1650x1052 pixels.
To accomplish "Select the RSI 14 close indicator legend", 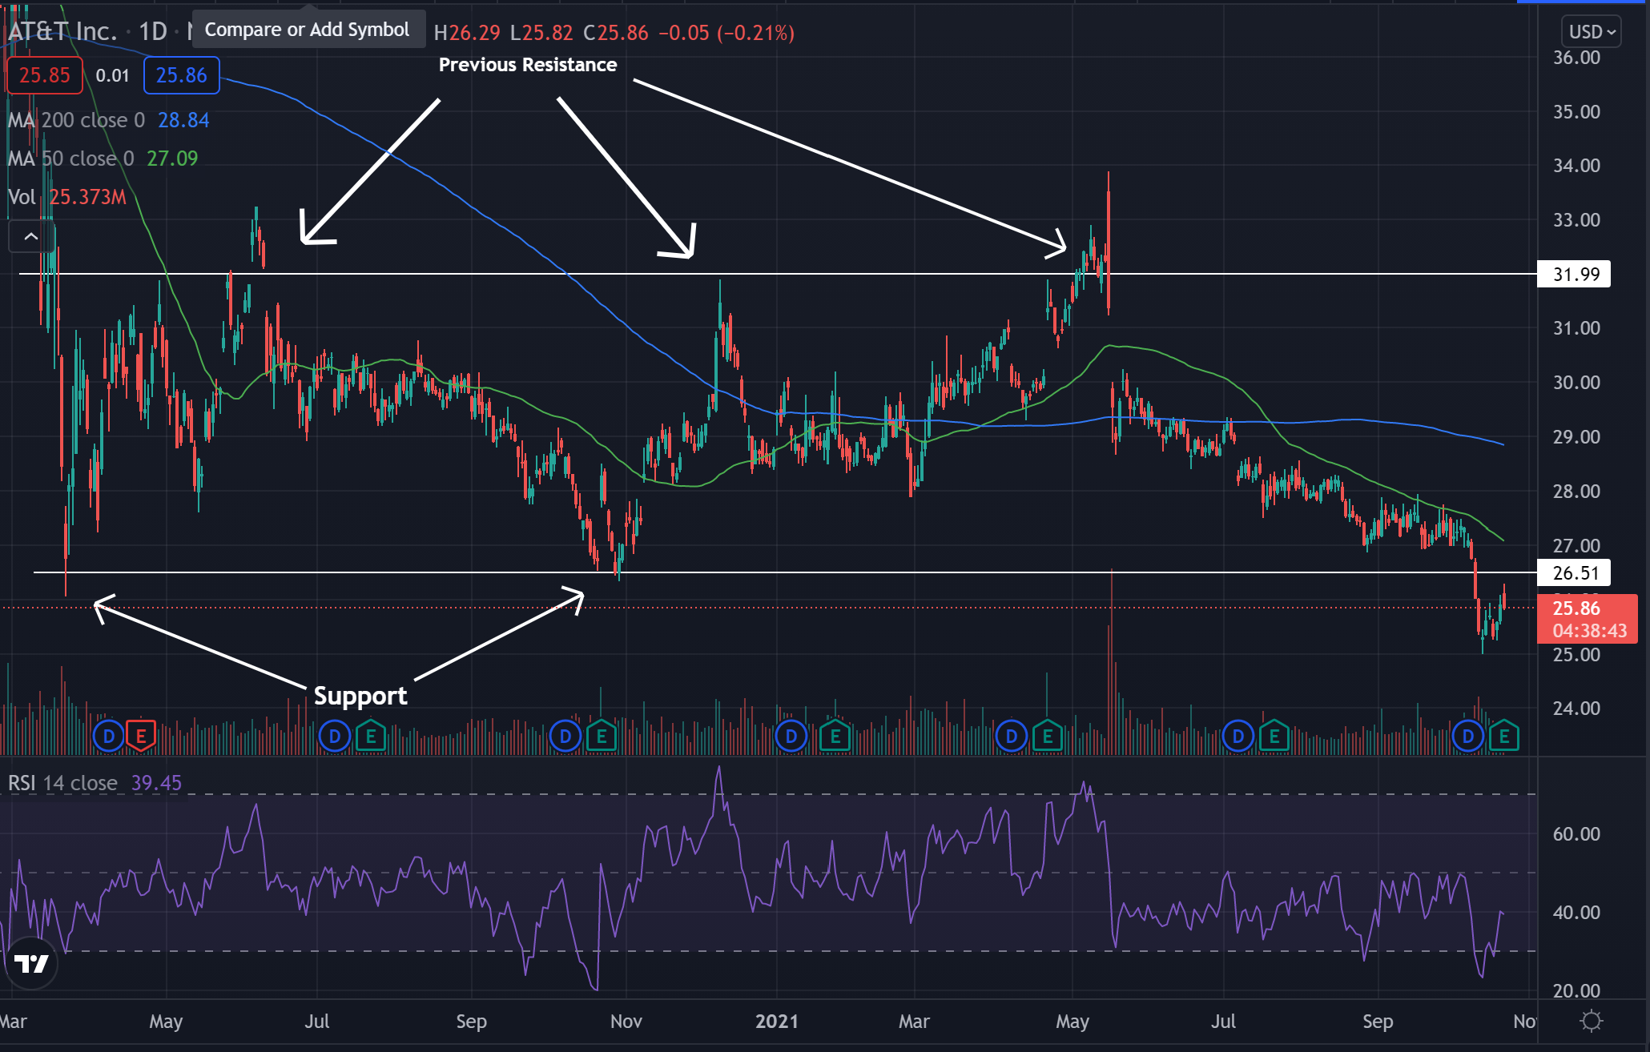I will [x=62, y=783].
